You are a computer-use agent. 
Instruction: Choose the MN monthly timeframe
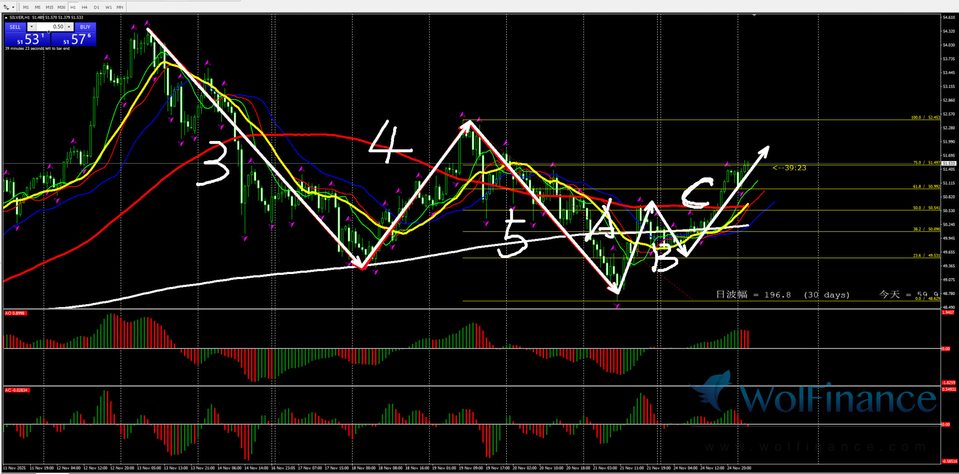(120, 7)
